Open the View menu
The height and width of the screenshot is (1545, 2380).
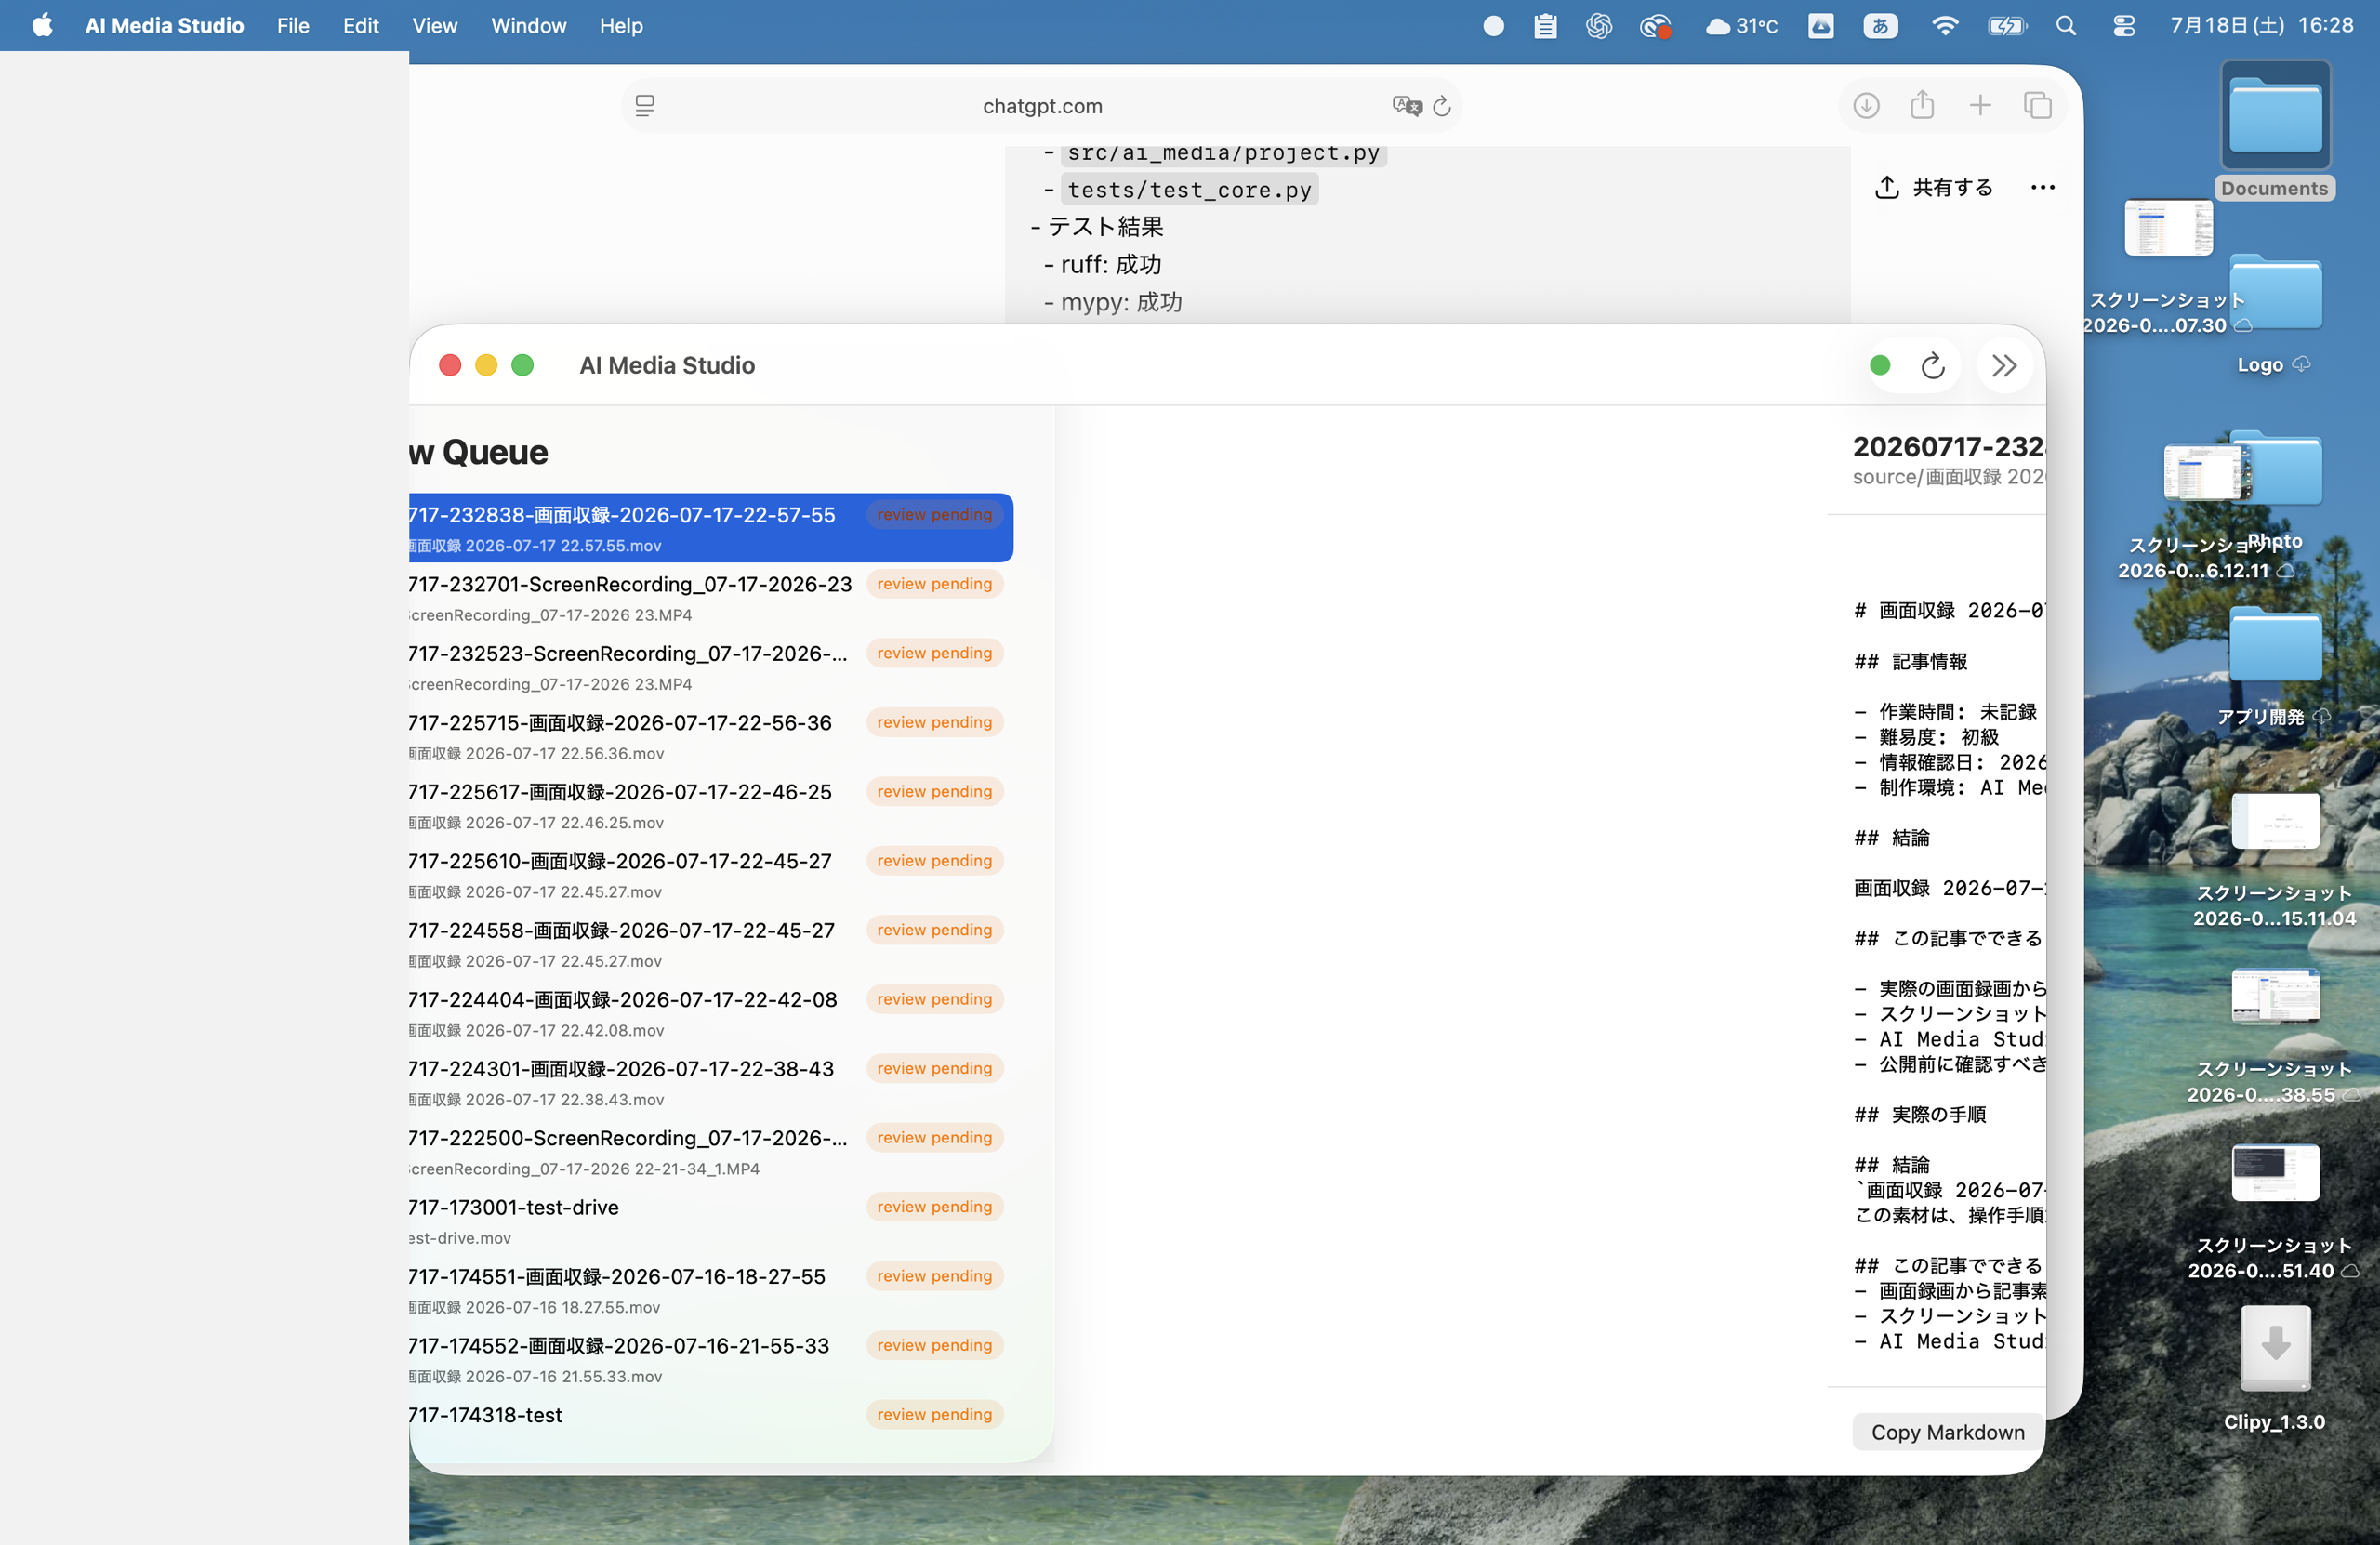tap(434, 25)
